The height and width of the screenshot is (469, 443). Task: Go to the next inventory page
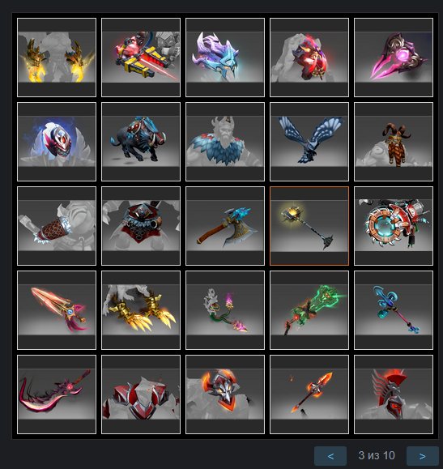[423, 456]
